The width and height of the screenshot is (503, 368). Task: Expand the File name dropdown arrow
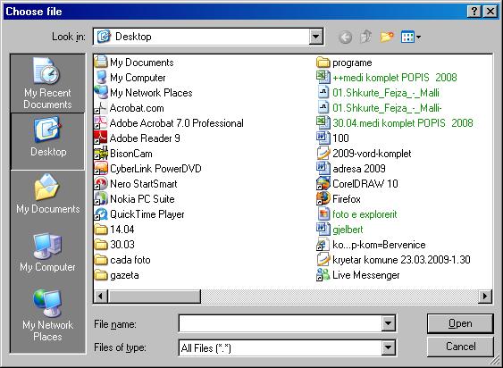pos(388,323)
